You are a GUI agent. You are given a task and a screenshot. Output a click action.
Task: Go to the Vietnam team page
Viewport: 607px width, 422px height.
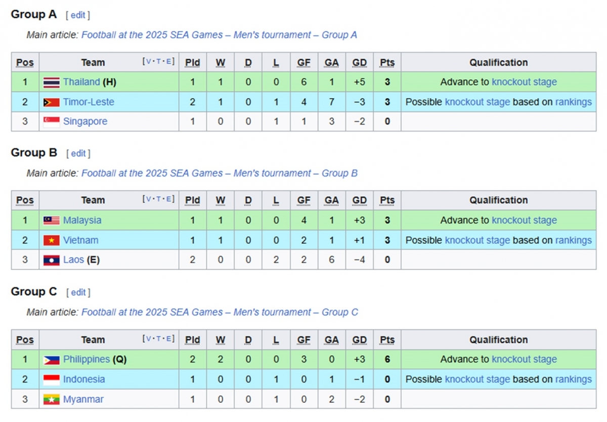click(81, 240)
